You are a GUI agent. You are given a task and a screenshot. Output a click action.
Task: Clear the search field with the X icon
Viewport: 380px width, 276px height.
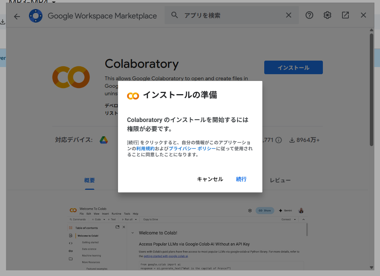click(x=288, y=15)
